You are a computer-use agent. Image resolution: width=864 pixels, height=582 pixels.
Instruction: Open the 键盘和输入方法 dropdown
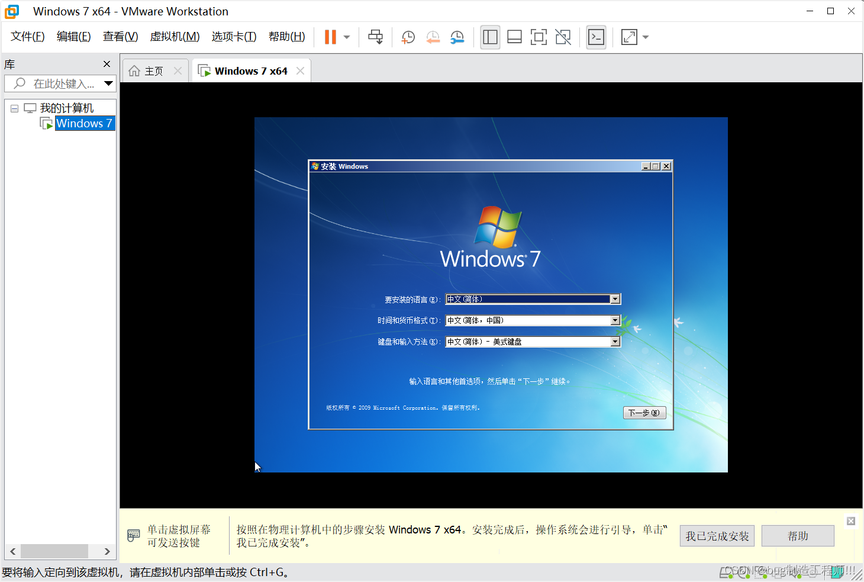[533, 342]
